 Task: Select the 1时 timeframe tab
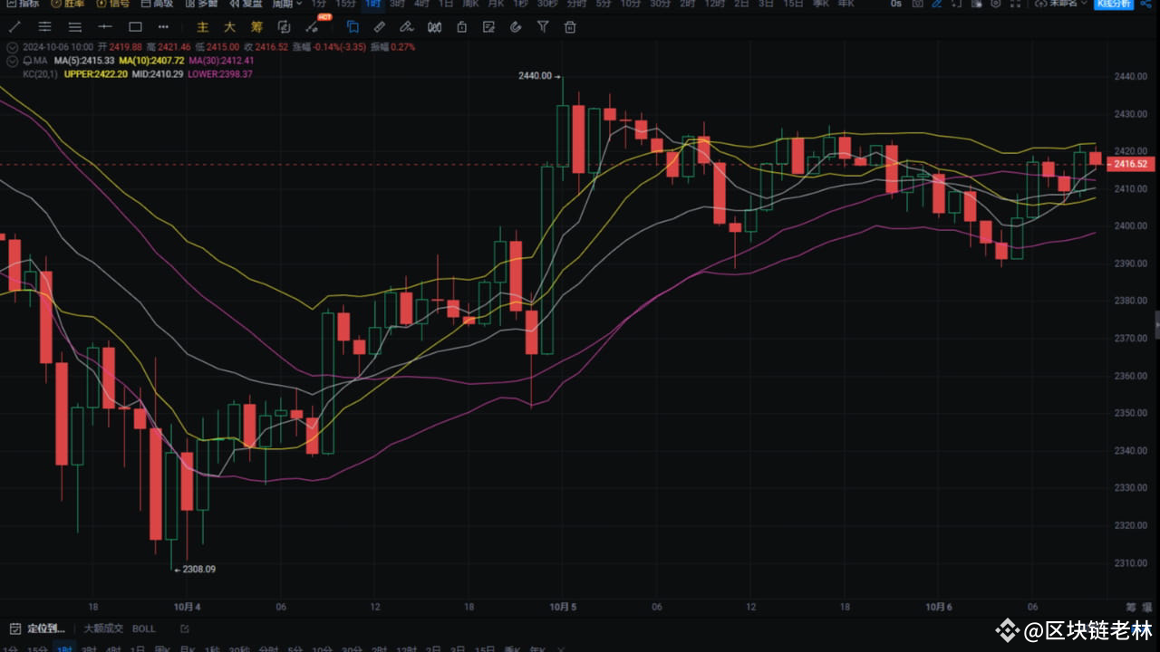coord(372,4)
